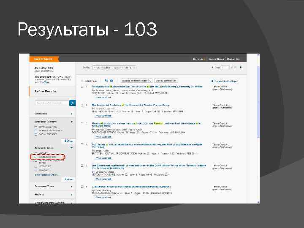Screen dimensions: 304x228
Task: Click the Results: 103 count text
Action: [x=44, y=68]
